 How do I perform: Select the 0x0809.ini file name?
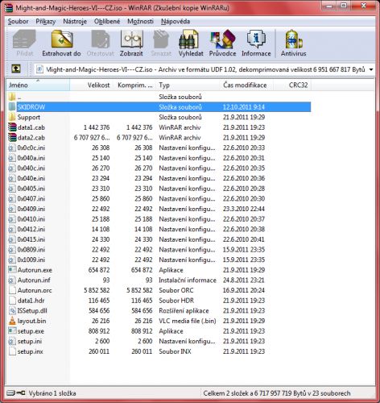click(x=31, y=250)
